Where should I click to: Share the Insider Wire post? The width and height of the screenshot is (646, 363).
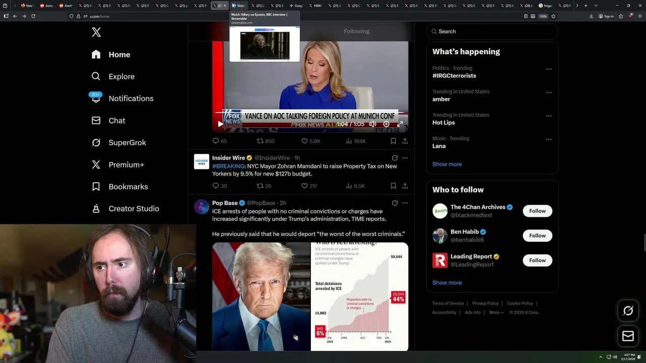pyautogui.click(x=405, y=186)
